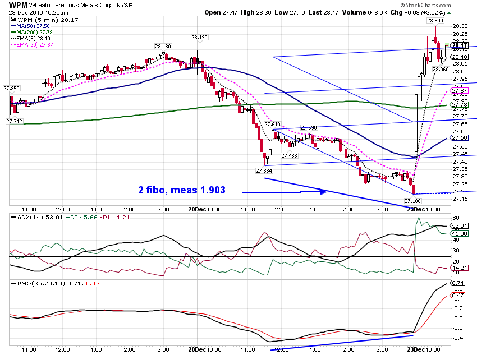Click the 27.384 price label
The height and width of the screenshot is (355, 477).
264,170
